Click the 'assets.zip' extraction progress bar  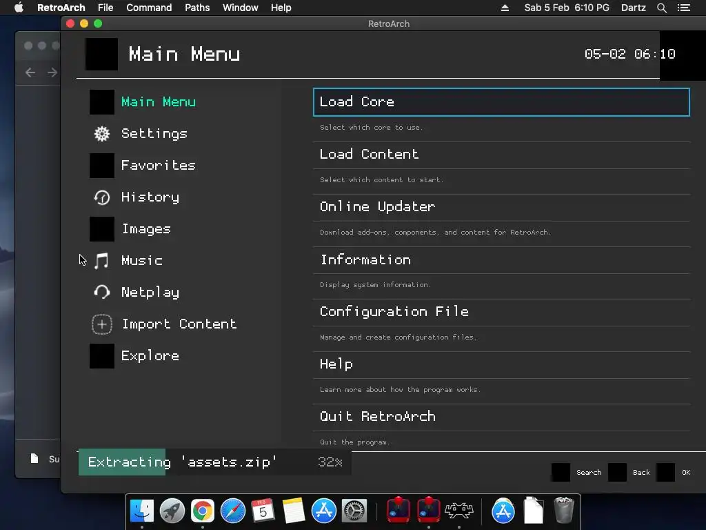pyautogui.click(x=214, y=462)
